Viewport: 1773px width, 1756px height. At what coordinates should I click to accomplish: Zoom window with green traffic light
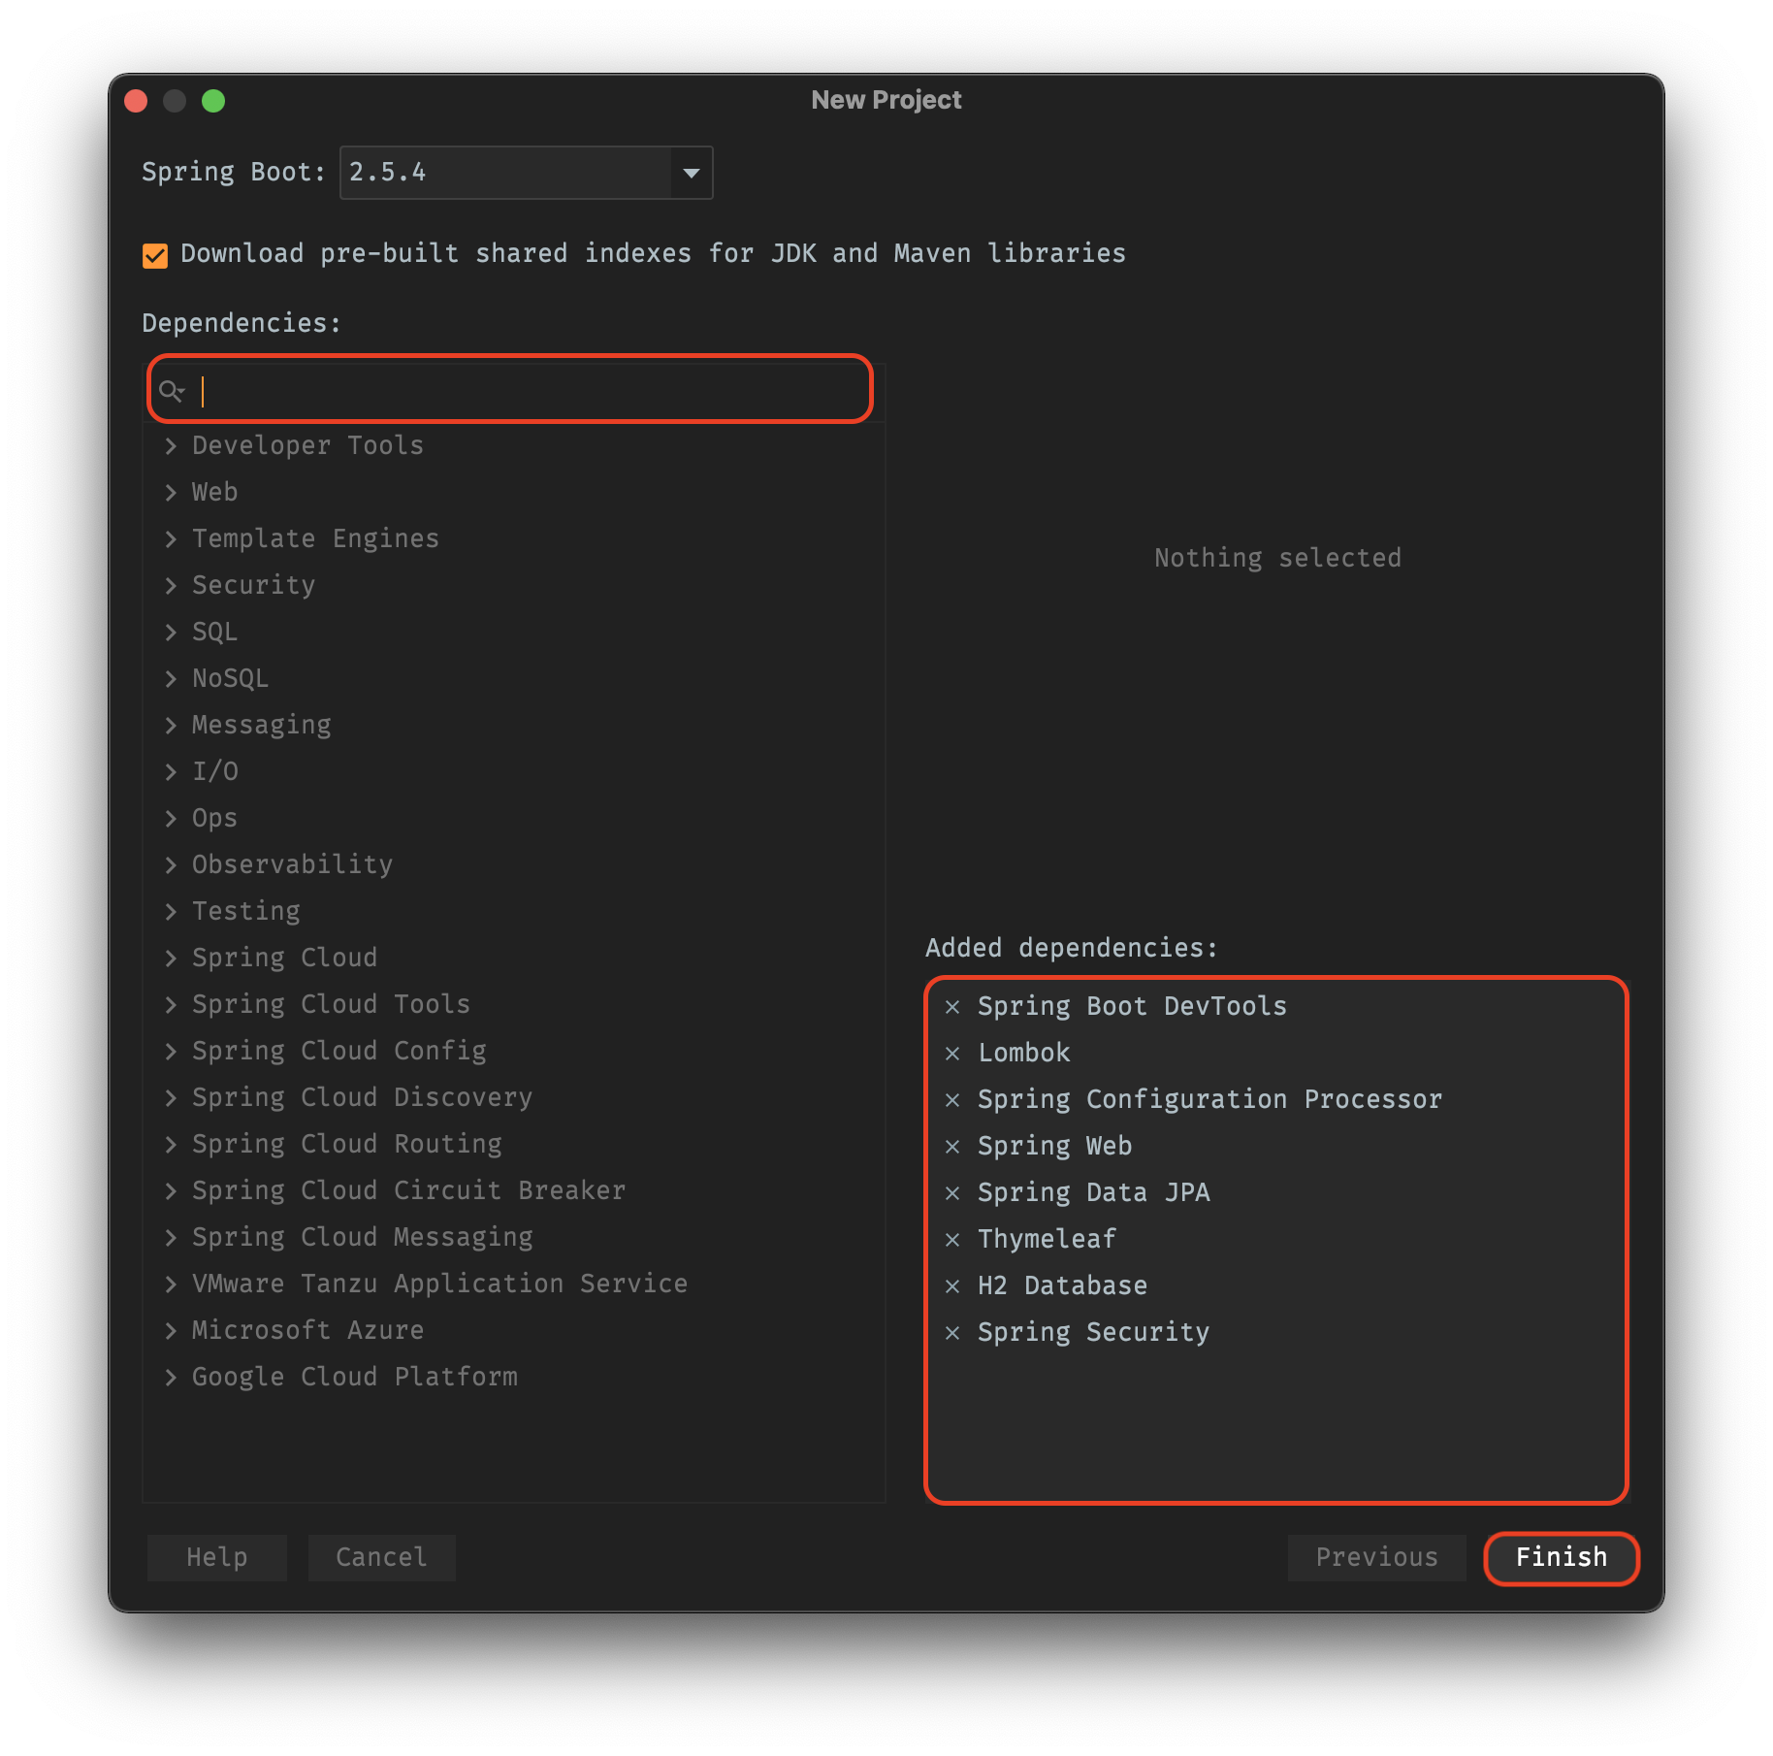pos(213,101)
